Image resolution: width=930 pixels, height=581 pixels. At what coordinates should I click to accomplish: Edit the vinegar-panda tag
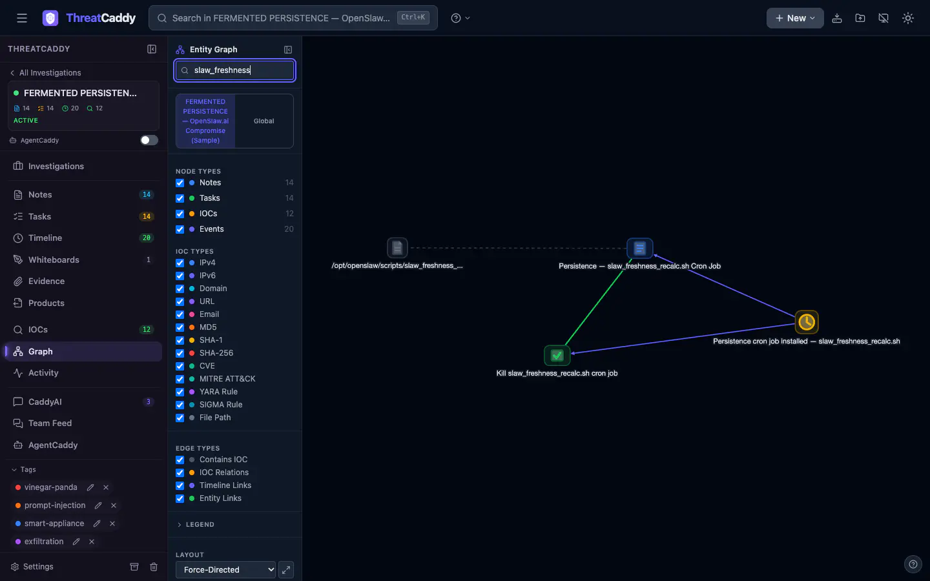click(90, 487)
